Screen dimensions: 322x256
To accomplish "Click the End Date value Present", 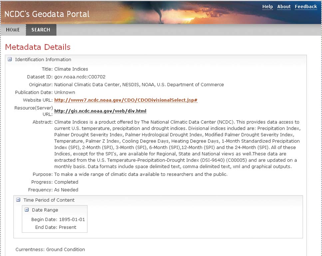I will pyautogui.click(x=68, y=227).
